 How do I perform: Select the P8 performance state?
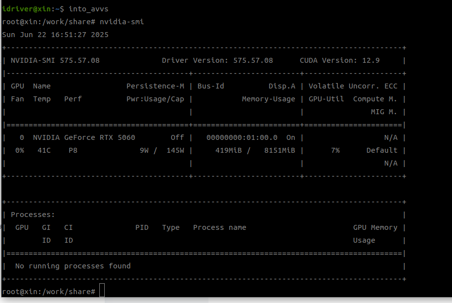(71, 150)
